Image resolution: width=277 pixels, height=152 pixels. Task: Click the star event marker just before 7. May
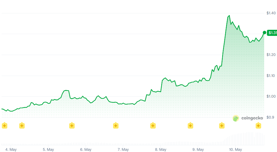116,126
